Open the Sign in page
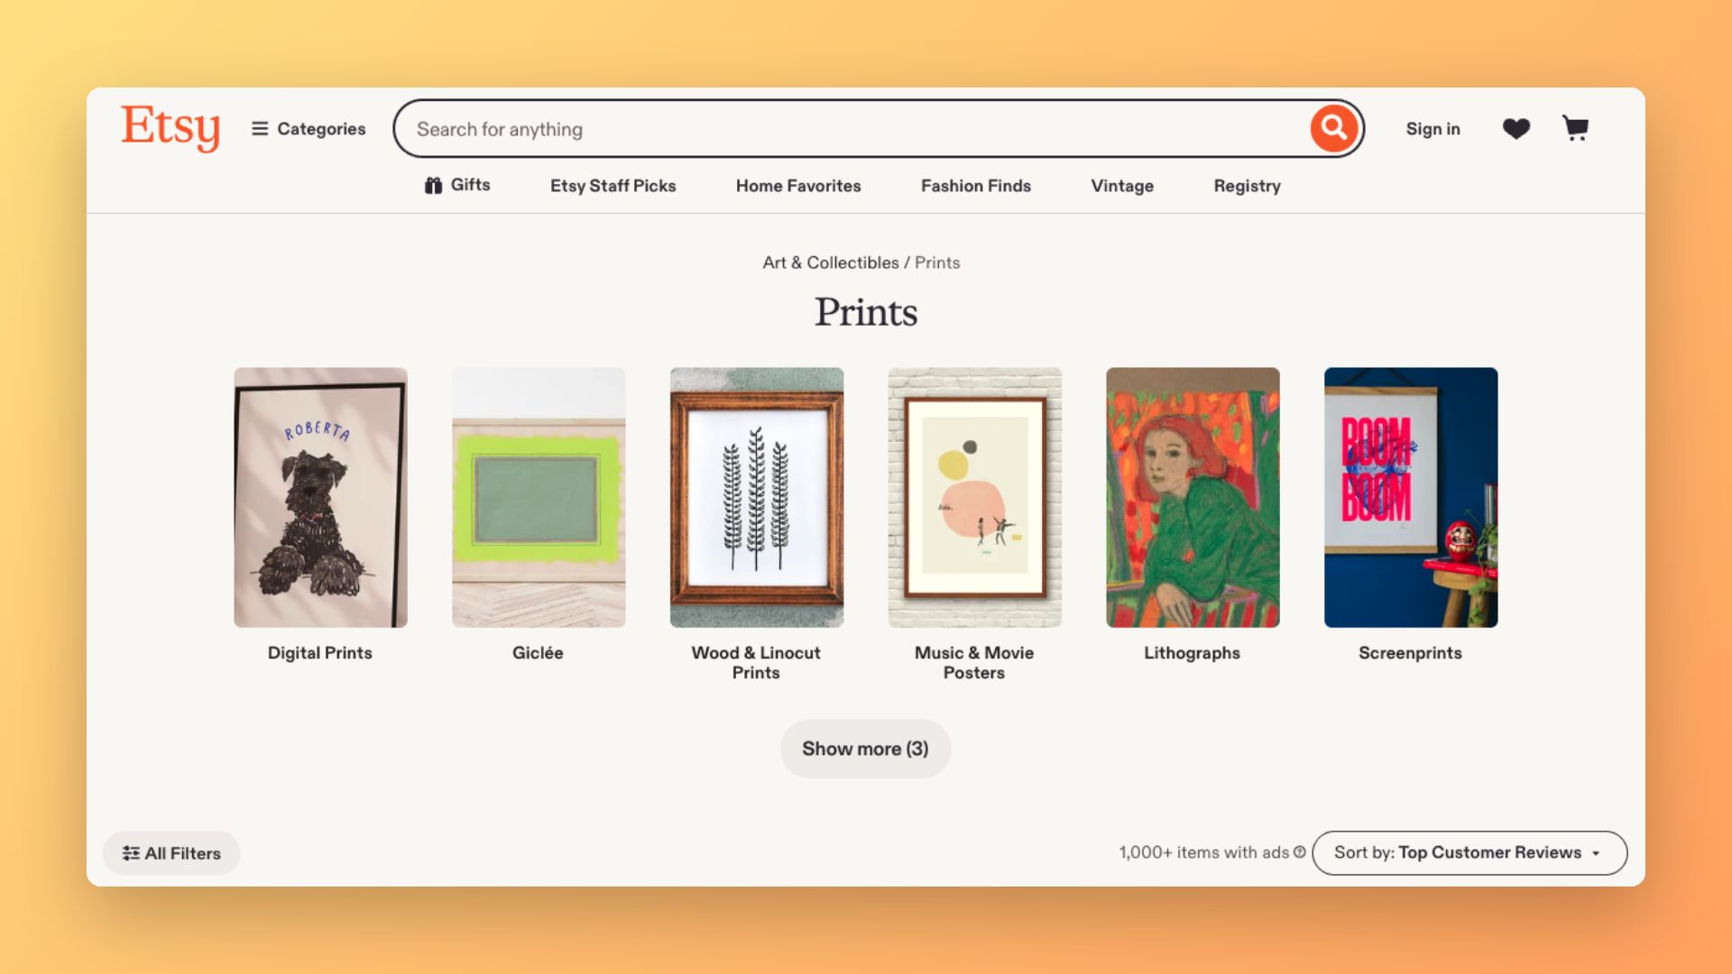1732x974 pixels. tap(1433, 129)
